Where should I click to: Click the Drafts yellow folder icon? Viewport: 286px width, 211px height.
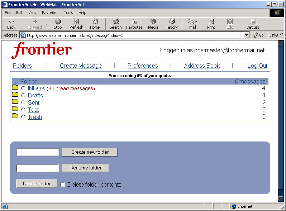(15, 94)
